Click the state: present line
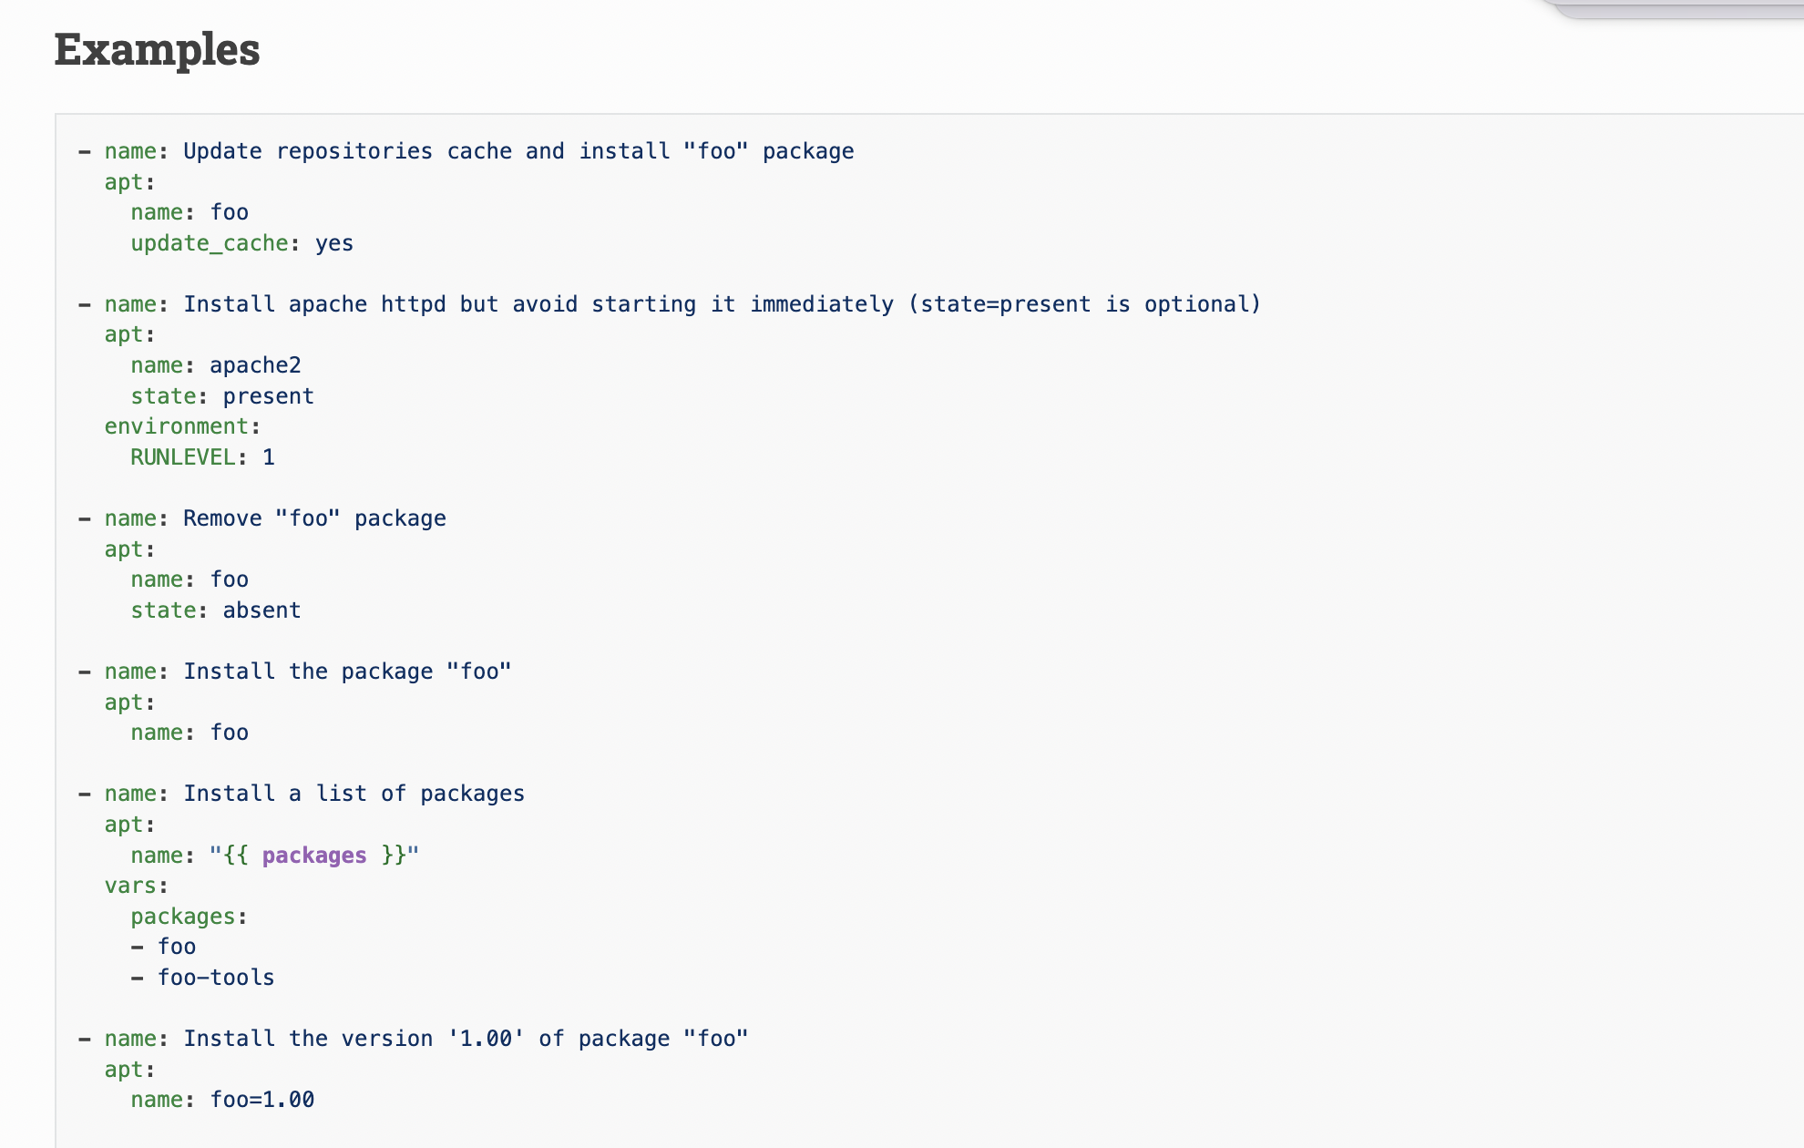This screenshot has width=1804, height=1148. 222,396
